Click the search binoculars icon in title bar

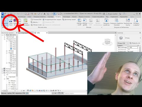coord(104,14)
